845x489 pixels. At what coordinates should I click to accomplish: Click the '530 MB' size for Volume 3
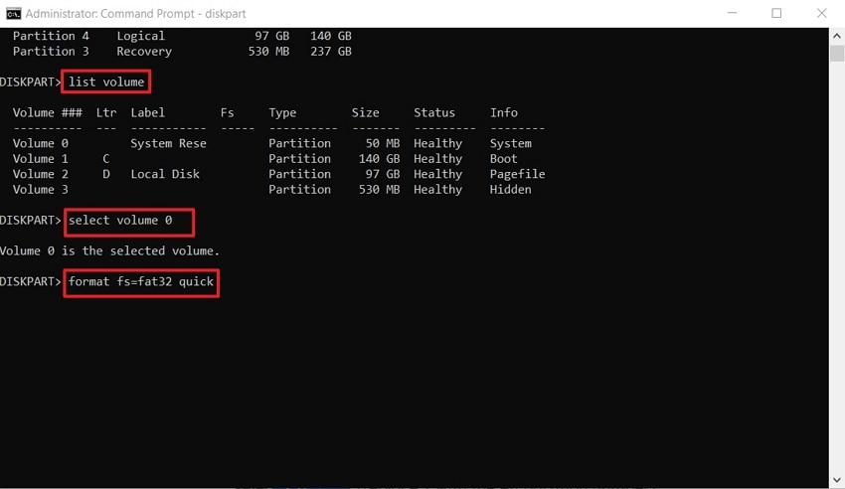point(380,190)
